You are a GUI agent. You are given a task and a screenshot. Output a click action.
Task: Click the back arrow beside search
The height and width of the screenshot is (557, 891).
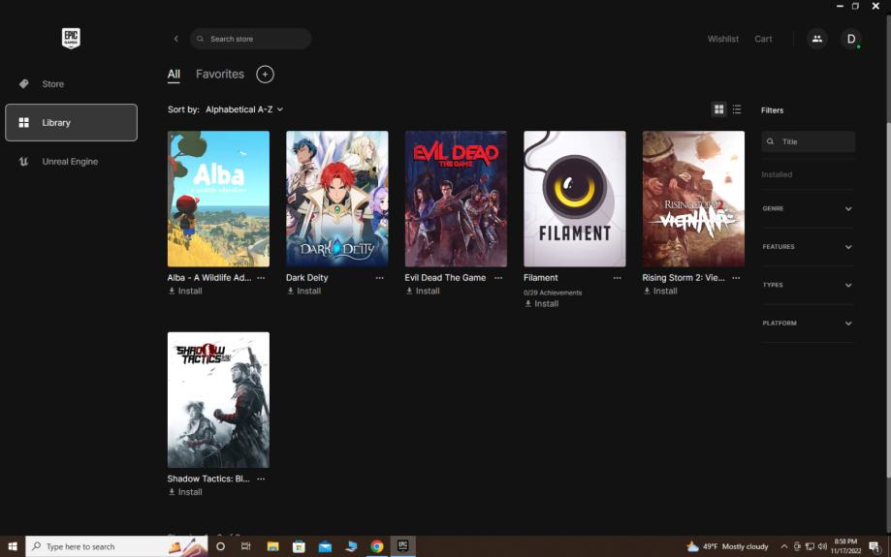175,39
